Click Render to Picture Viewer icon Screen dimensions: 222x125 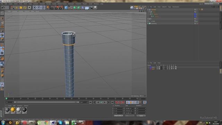click(57, 7)
